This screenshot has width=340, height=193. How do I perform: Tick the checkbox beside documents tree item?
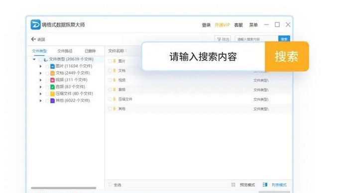pos(47,73)
